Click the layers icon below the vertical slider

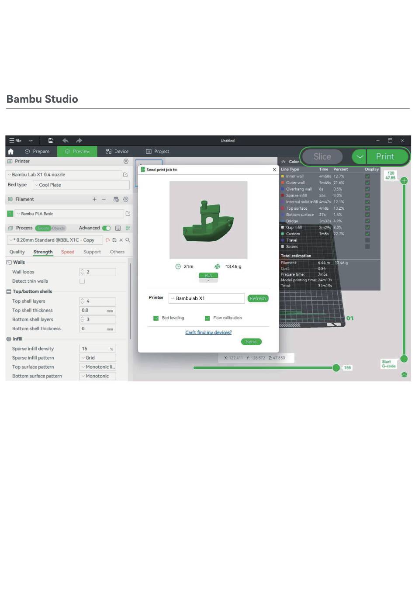(x=404, y=375)
